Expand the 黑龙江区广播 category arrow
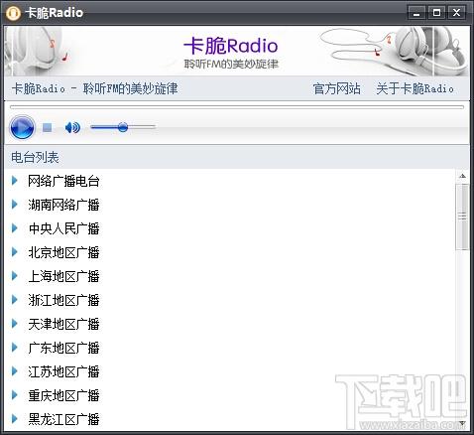This screenshot has width=474, height=435. [15, 419]
